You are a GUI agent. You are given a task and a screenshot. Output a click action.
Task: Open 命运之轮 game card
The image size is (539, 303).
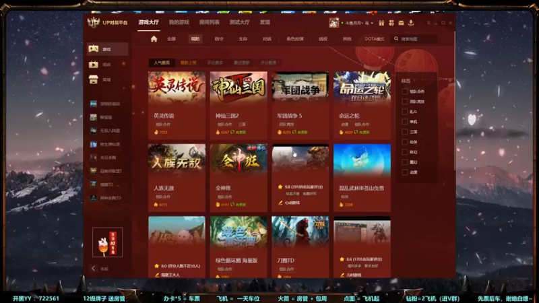coord(362,105)
